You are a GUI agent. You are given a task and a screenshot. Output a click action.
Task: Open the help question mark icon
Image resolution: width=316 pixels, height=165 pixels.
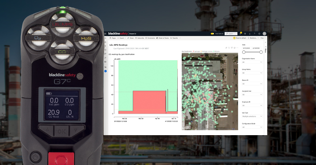click(x=255, y=34)
